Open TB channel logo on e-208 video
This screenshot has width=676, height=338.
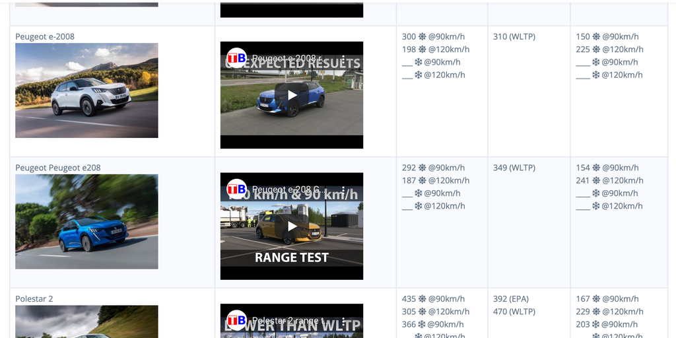236,189
